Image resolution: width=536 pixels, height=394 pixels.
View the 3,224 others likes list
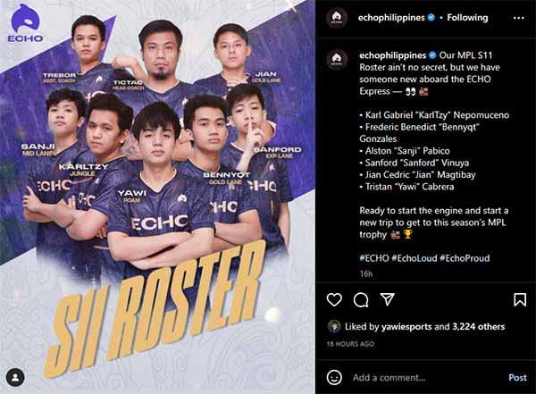(x=478, y=327)
